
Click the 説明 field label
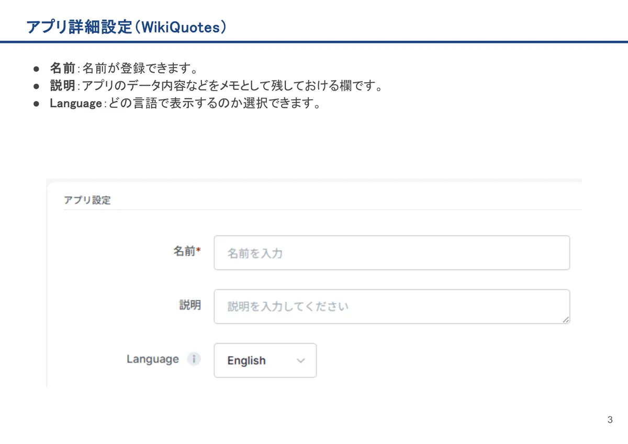point(190,305)
